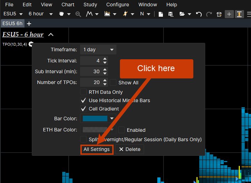This screenshot has width=251, height=183.
Task: Click the Delete button
Action: coord(129,149)
